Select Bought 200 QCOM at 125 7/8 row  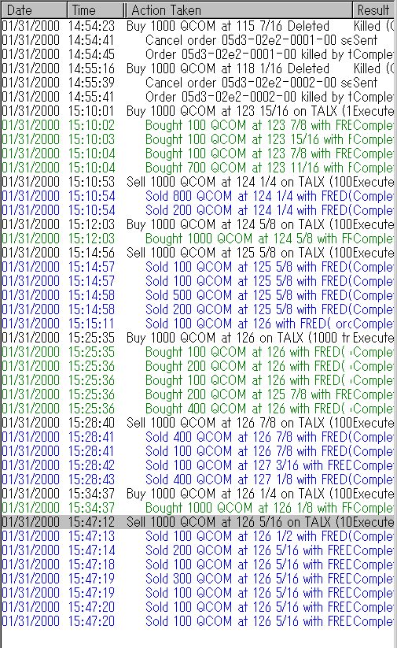[x=198, y=394]
